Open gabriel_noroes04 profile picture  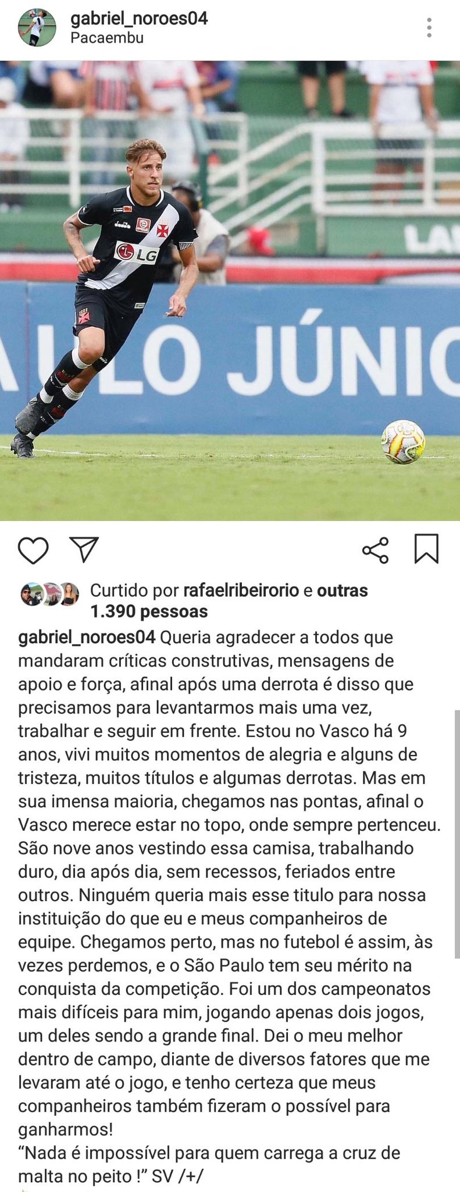coord(37,28)
